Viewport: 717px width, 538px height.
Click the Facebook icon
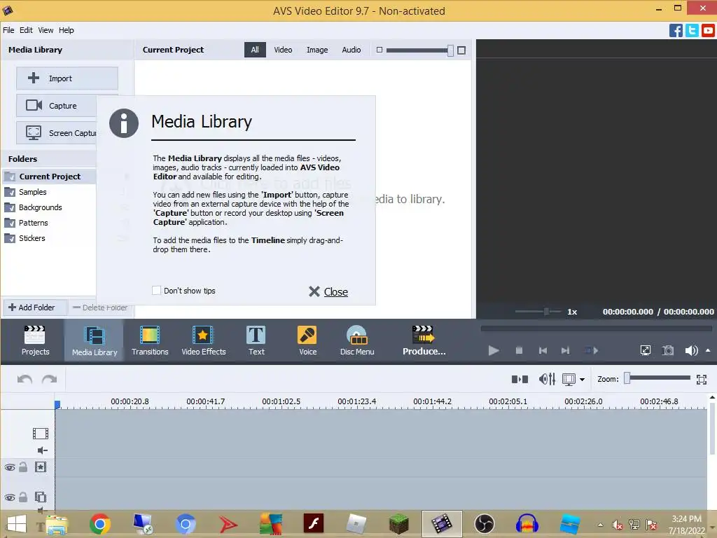click(x=676, y=31)
